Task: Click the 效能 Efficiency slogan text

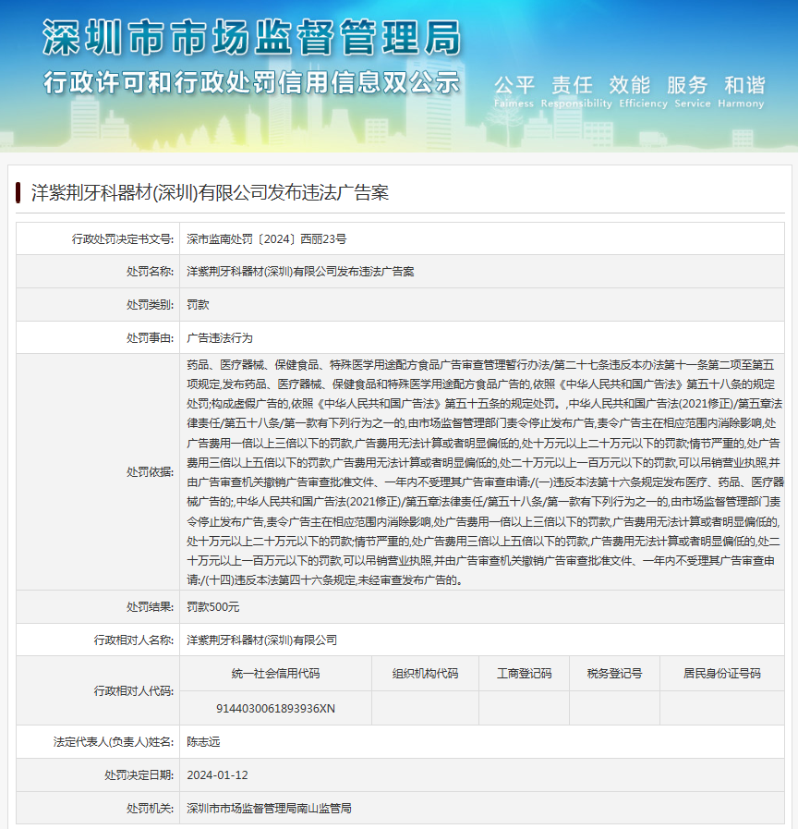Action: (643, 91)
